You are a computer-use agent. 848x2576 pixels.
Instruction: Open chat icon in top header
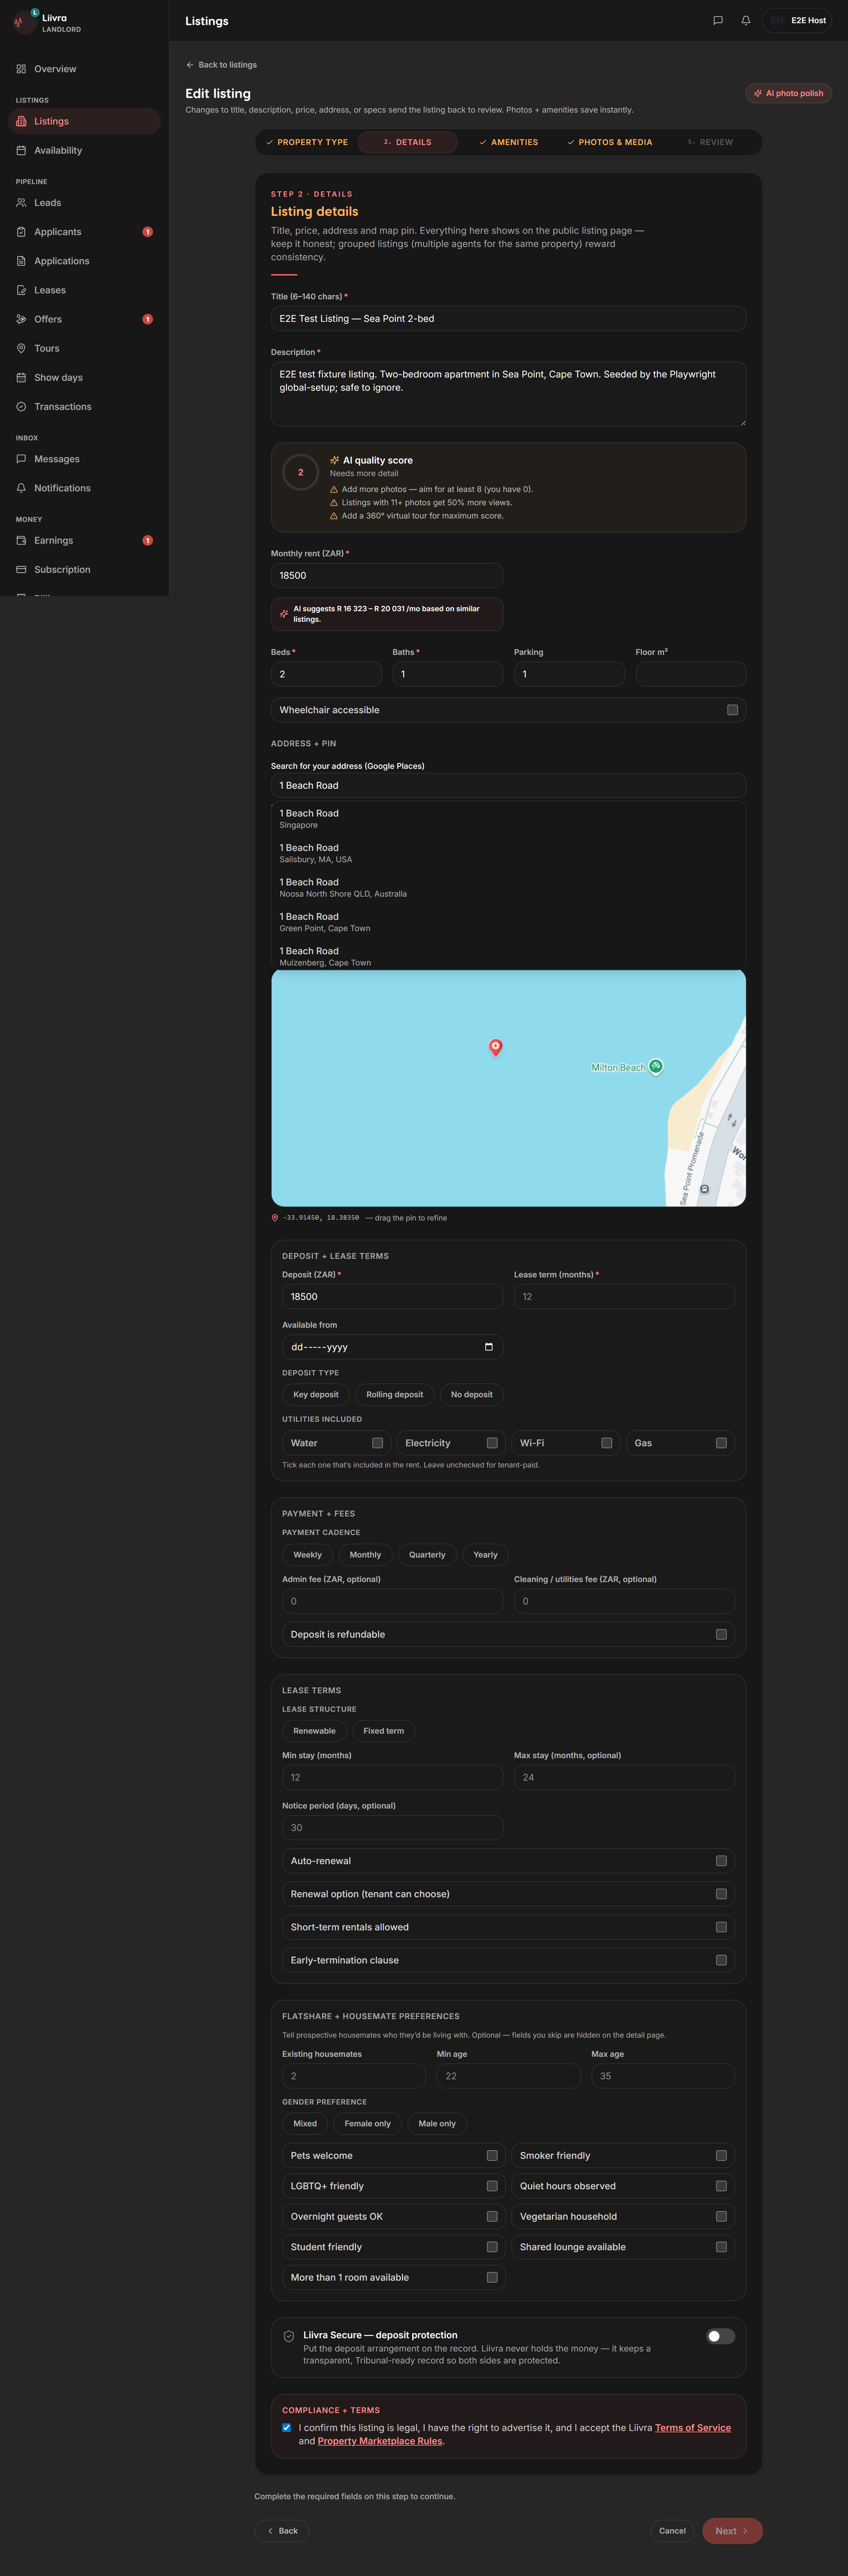pyautogui.click(x=718, y=20)
